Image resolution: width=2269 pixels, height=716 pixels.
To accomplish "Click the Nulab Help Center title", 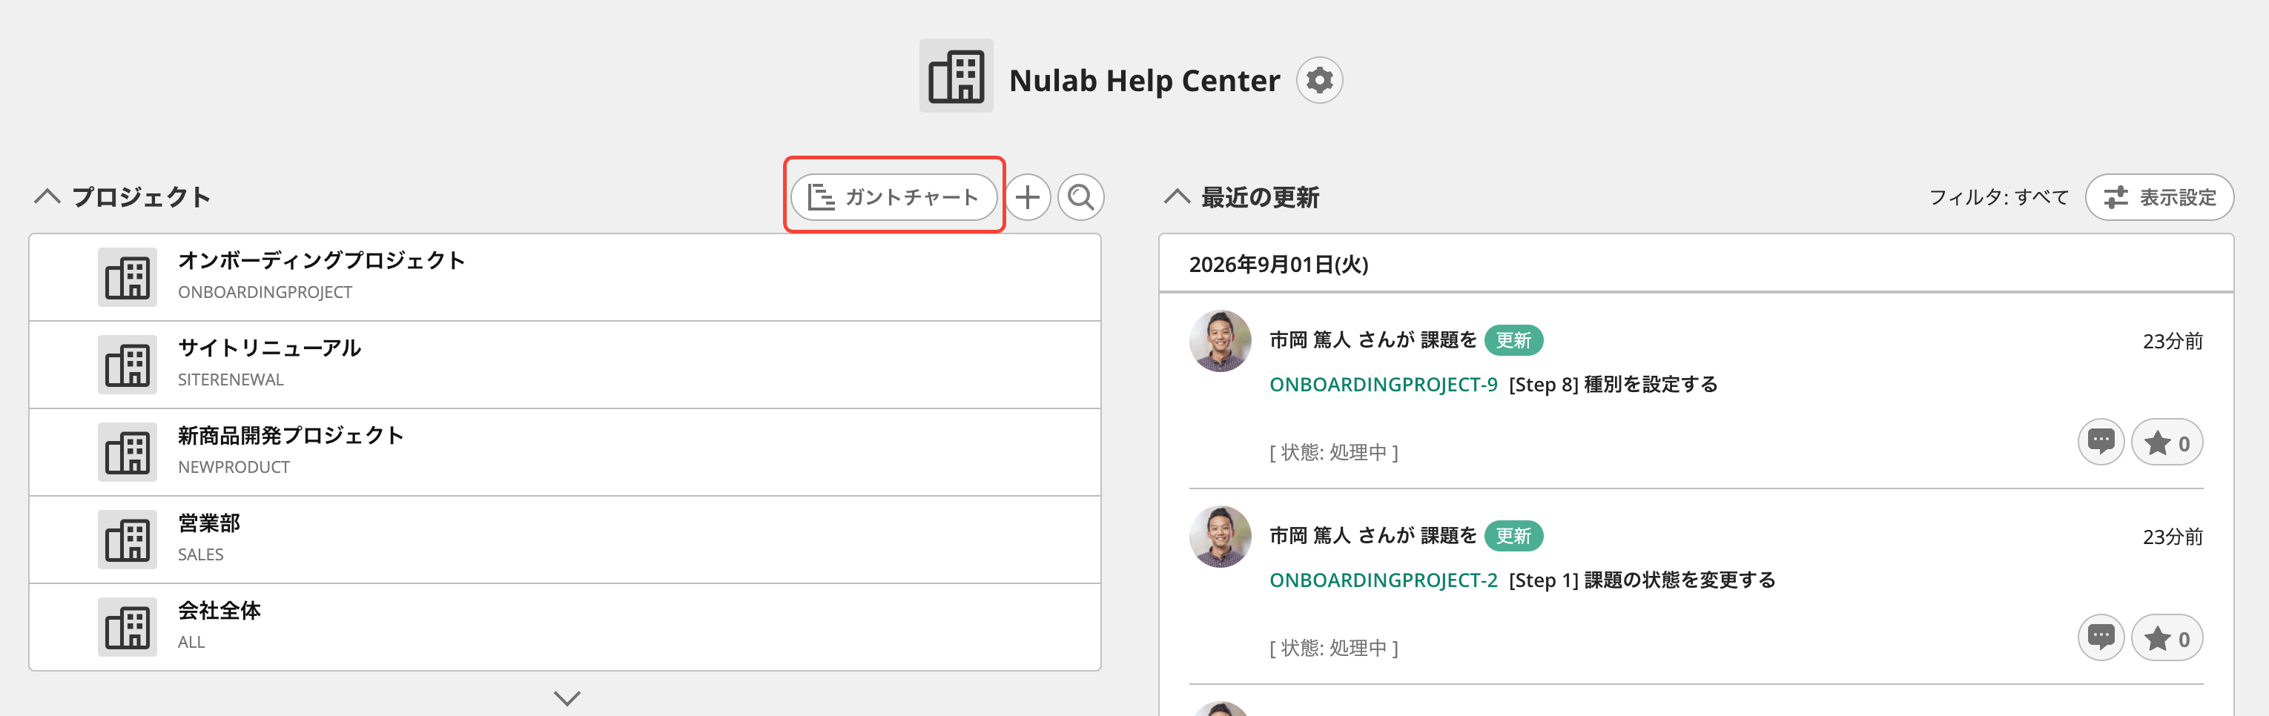I will (1144, 80).
